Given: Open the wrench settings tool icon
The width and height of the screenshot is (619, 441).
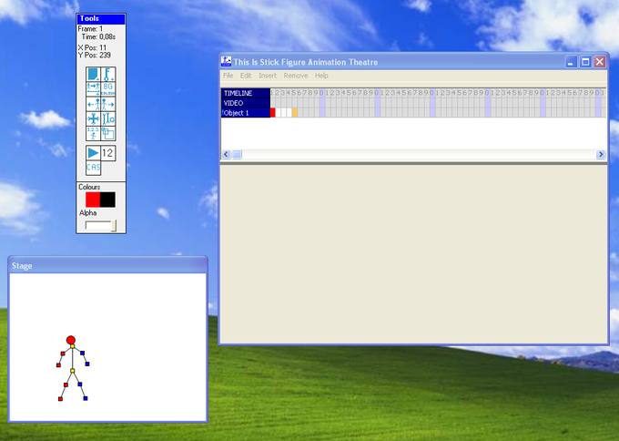Looking at the screenshot, I should [x=108, y=118].
